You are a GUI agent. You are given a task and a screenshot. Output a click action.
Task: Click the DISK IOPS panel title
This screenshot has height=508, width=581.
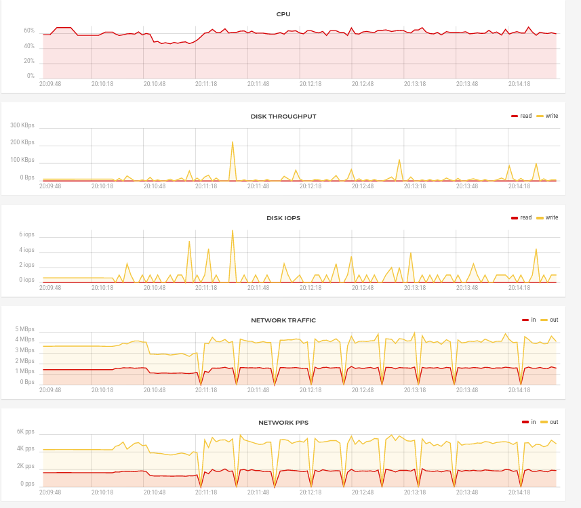tap(283, 218)
